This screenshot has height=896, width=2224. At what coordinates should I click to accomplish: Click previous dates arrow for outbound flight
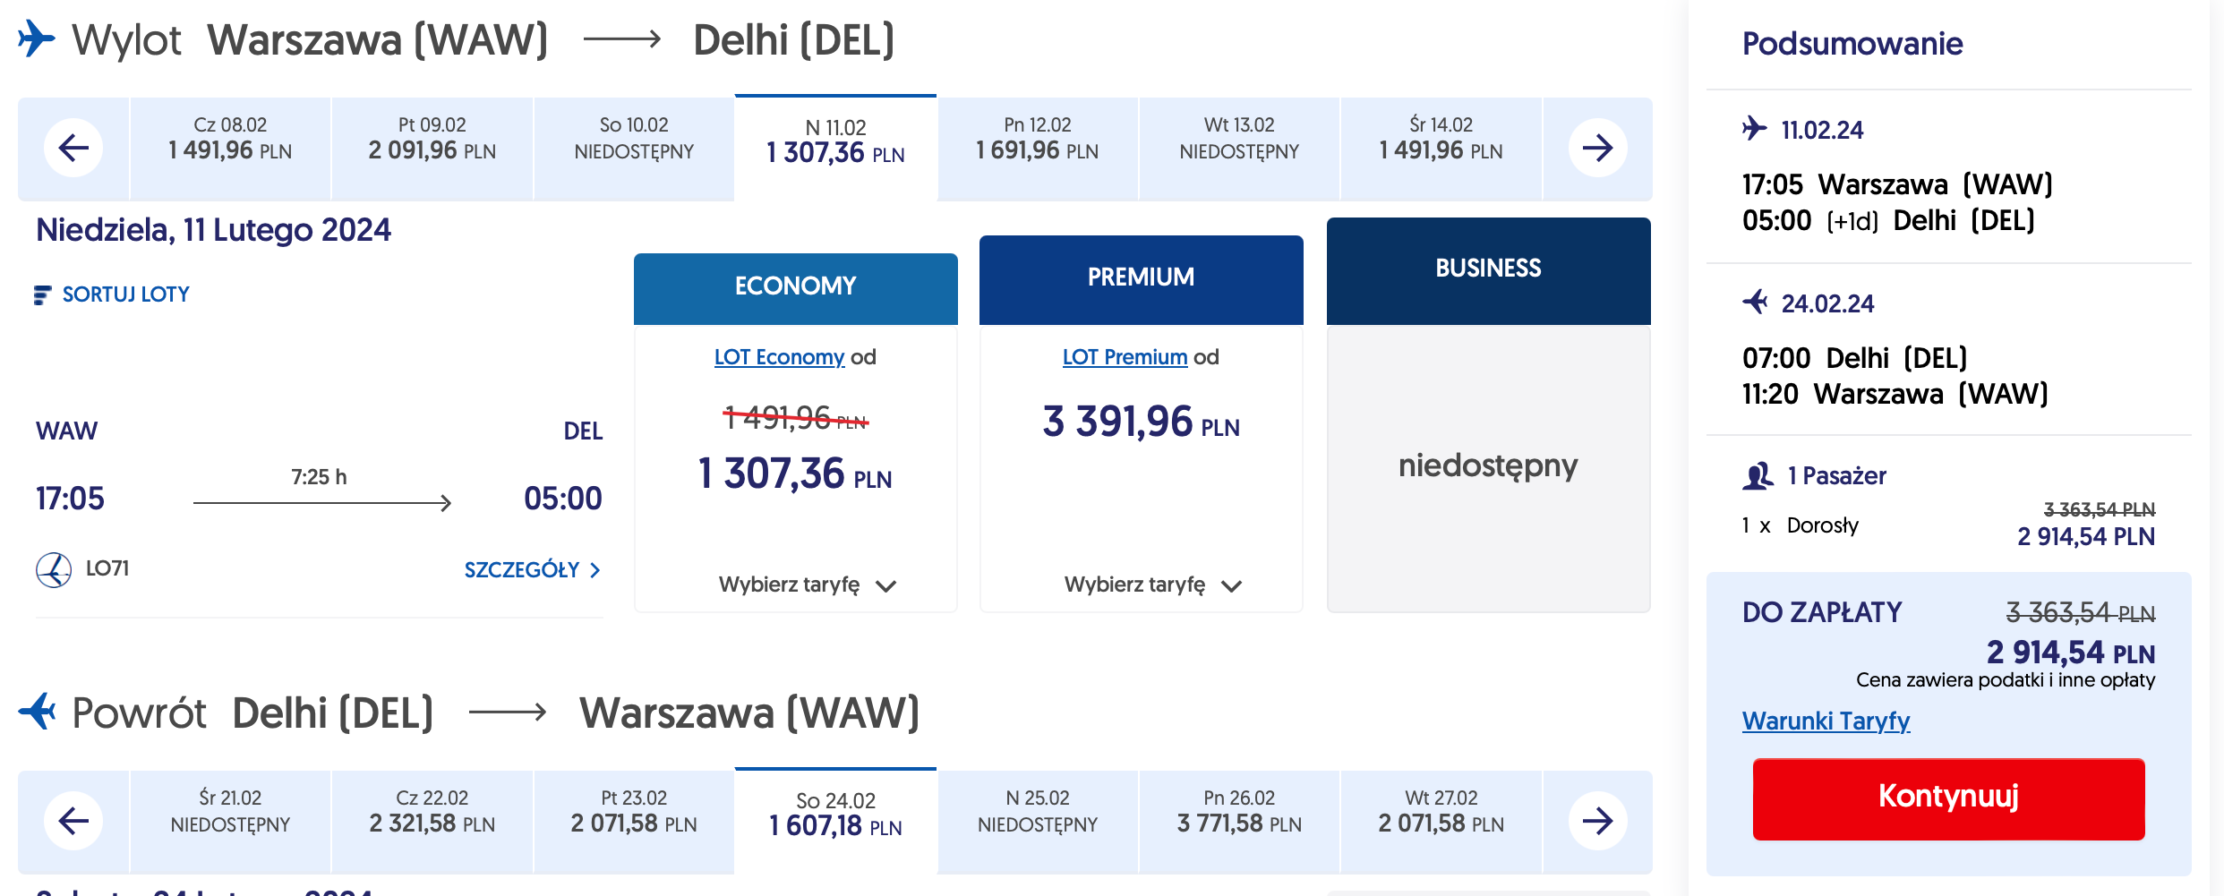click(73, 148)
